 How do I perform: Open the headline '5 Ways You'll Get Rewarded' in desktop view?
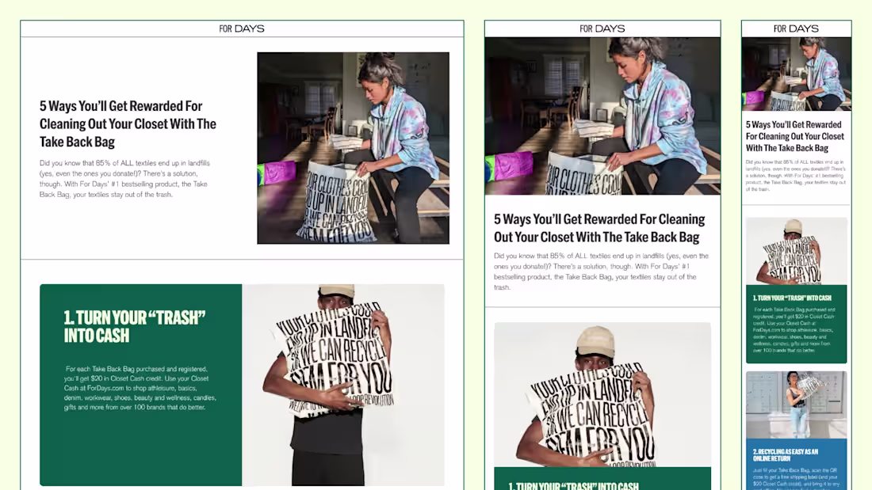(128, 123)
